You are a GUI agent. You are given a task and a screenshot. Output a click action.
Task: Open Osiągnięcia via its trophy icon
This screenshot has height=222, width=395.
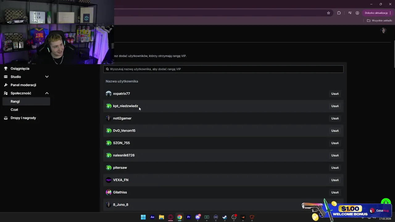[6, 68]
